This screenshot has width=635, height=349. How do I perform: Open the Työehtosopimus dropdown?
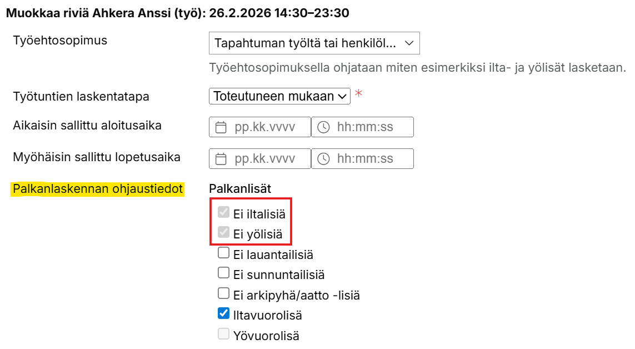314,43
